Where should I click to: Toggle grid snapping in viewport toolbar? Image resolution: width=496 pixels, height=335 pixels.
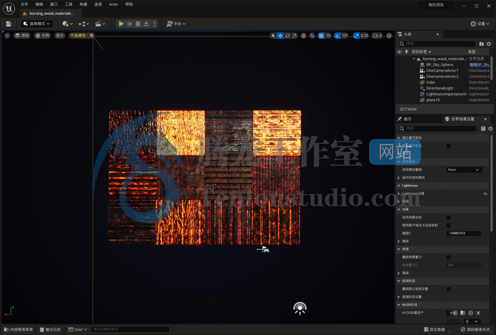click(321, 36)
